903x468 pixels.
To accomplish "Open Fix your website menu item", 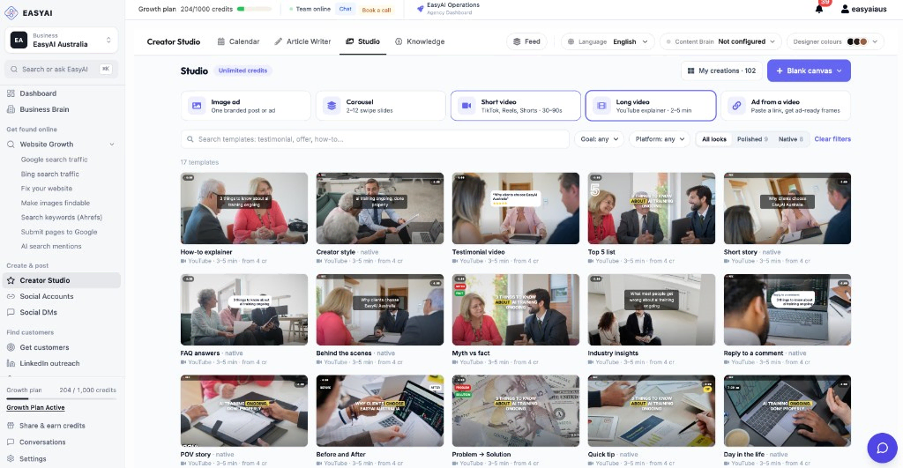I will (47, 189).
